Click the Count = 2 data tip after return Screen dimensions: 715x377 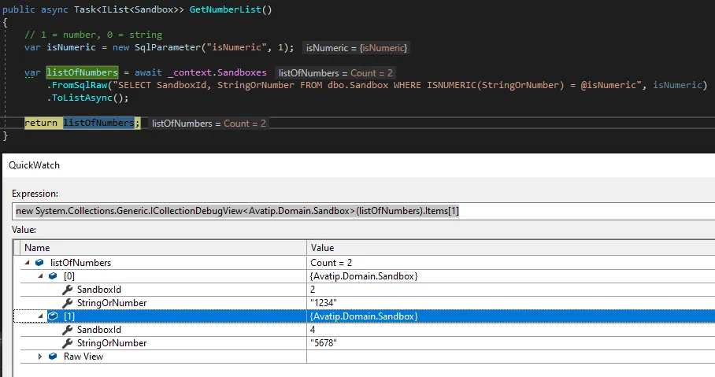[x=209, y=124]
